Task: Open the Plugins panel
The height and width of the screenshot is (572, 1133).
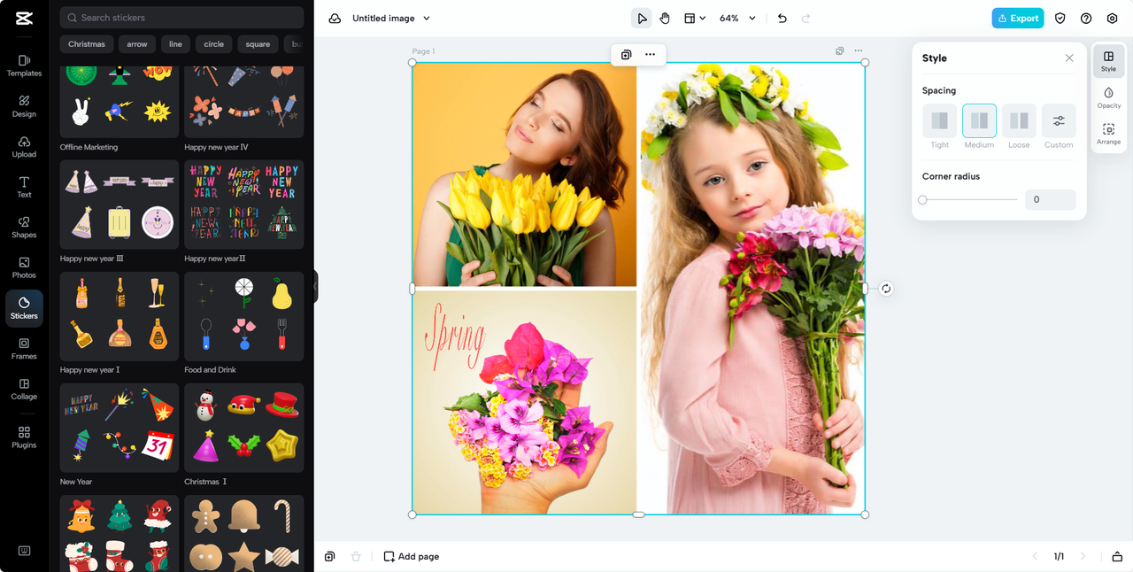Action: 24,437
